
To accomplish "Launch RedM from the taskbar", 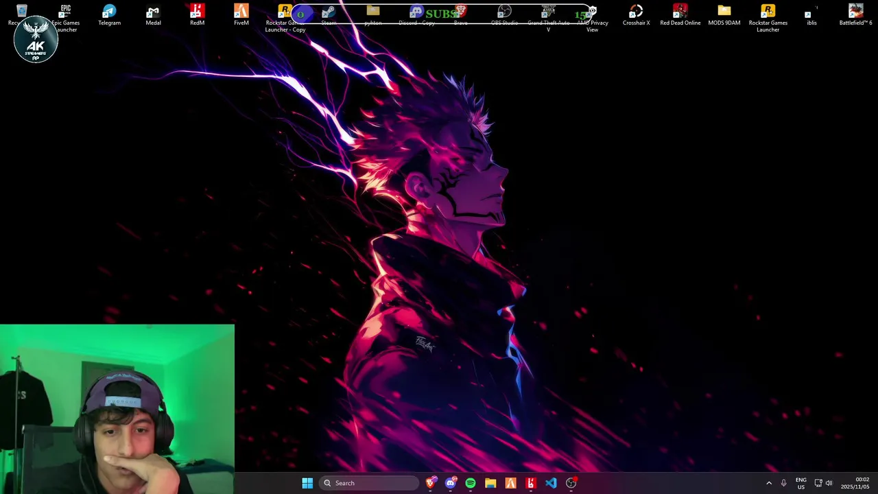I will [x=530, y=483].
